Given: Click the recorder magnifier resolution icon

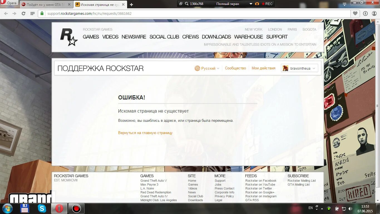Looking at the screenshot, I should pos(187,4).
